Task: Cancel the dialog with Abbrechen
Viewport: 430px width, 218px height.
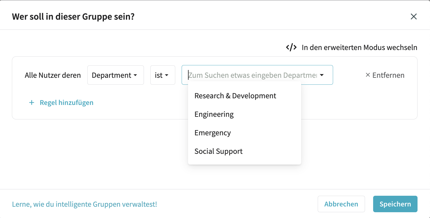Action: [x=342, y=204]
